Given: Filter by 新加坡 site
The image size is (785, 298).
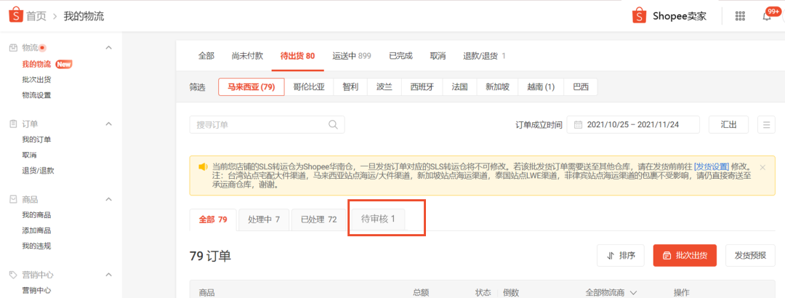Looking at the screenshot, I should 498,87.
